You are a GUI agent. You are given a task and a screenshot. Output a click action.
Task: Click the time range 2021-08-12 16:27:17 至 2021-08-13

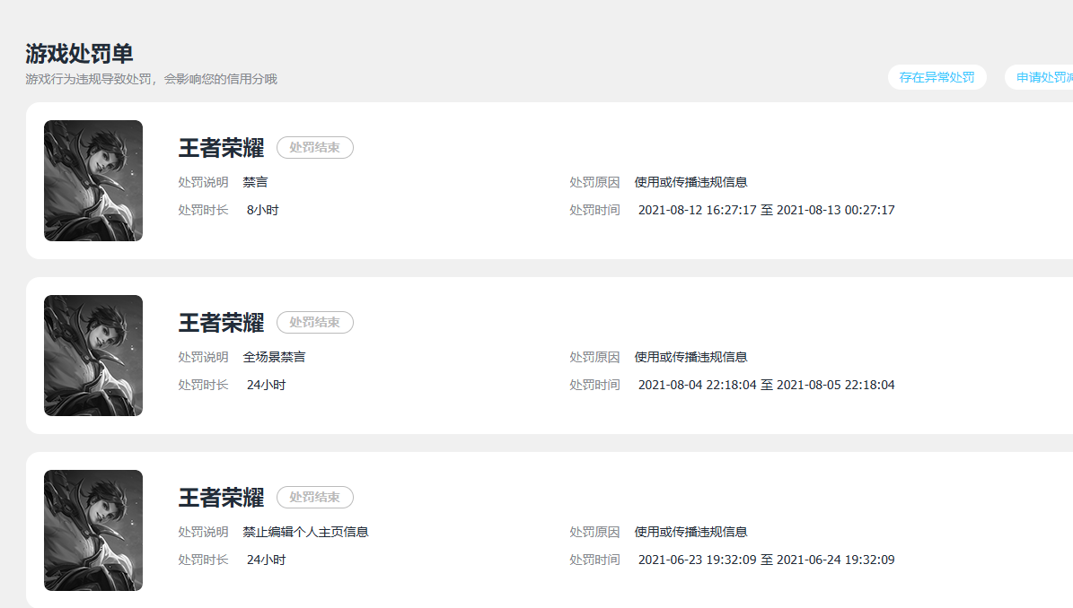(x=767, y=211)
